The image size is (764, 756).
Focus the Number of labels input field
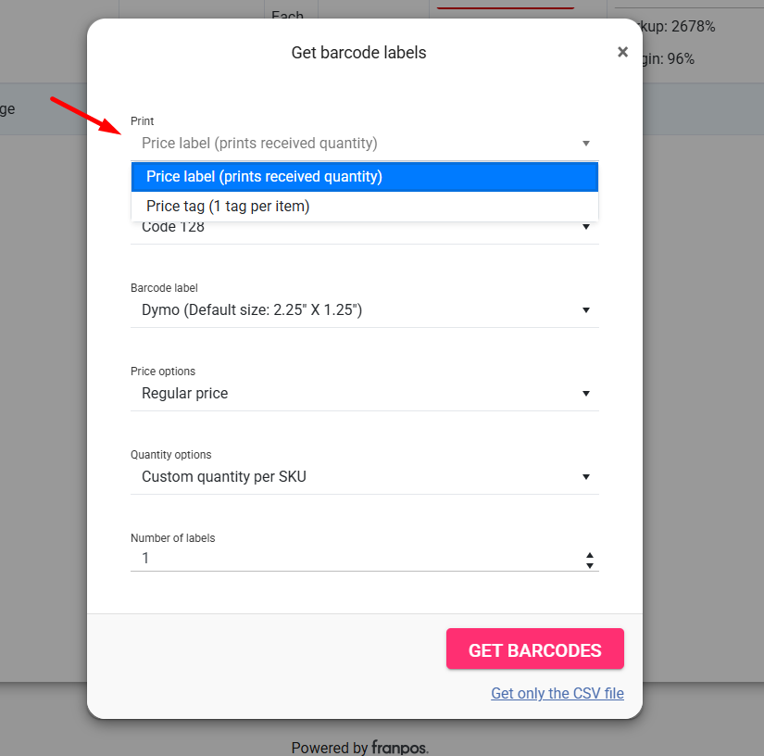point(352,559)
